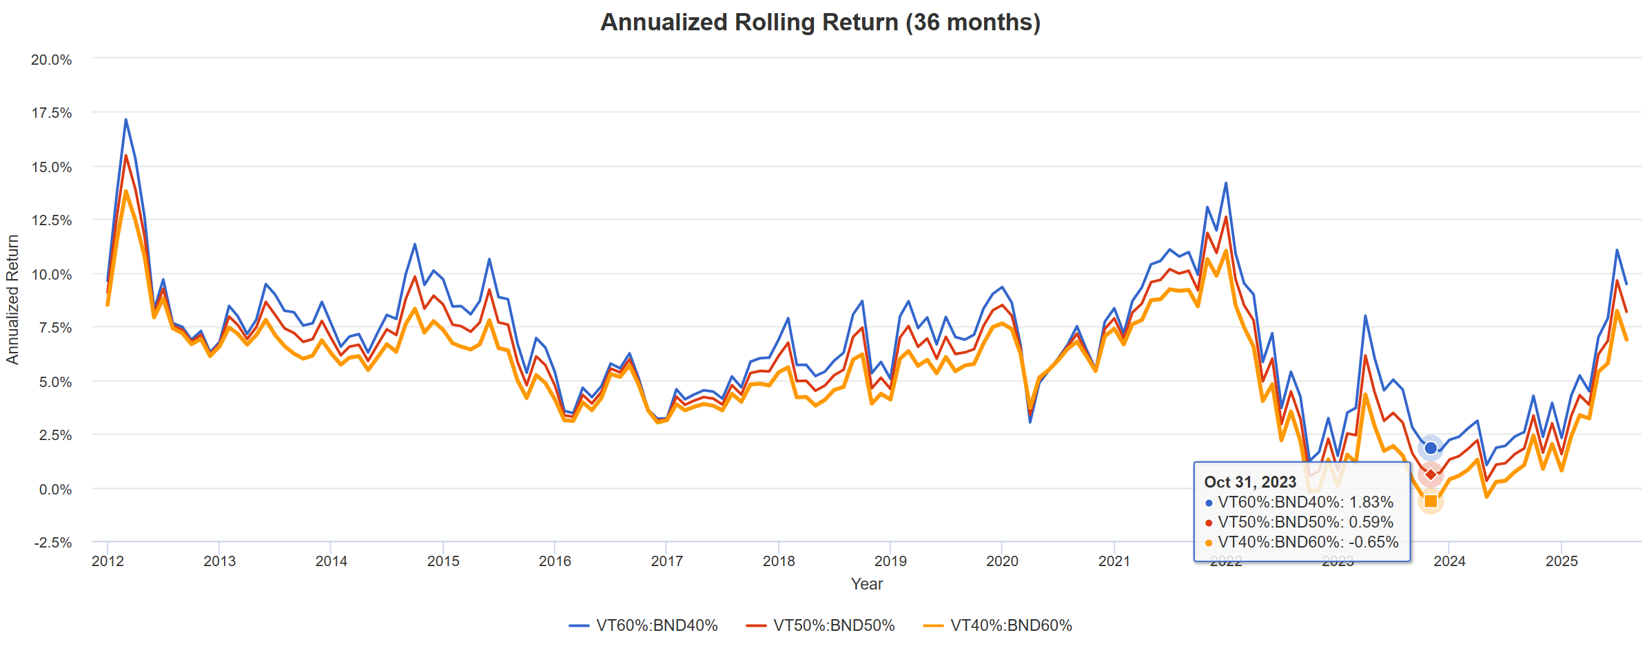1647x646 pixels.
Task: Click the 20.0% label on the y-axis
Action: click(52, 60)
